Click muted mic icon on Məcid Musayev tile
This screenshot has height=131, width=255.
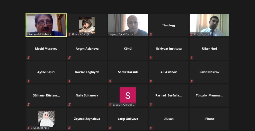(x=29, y=58)
